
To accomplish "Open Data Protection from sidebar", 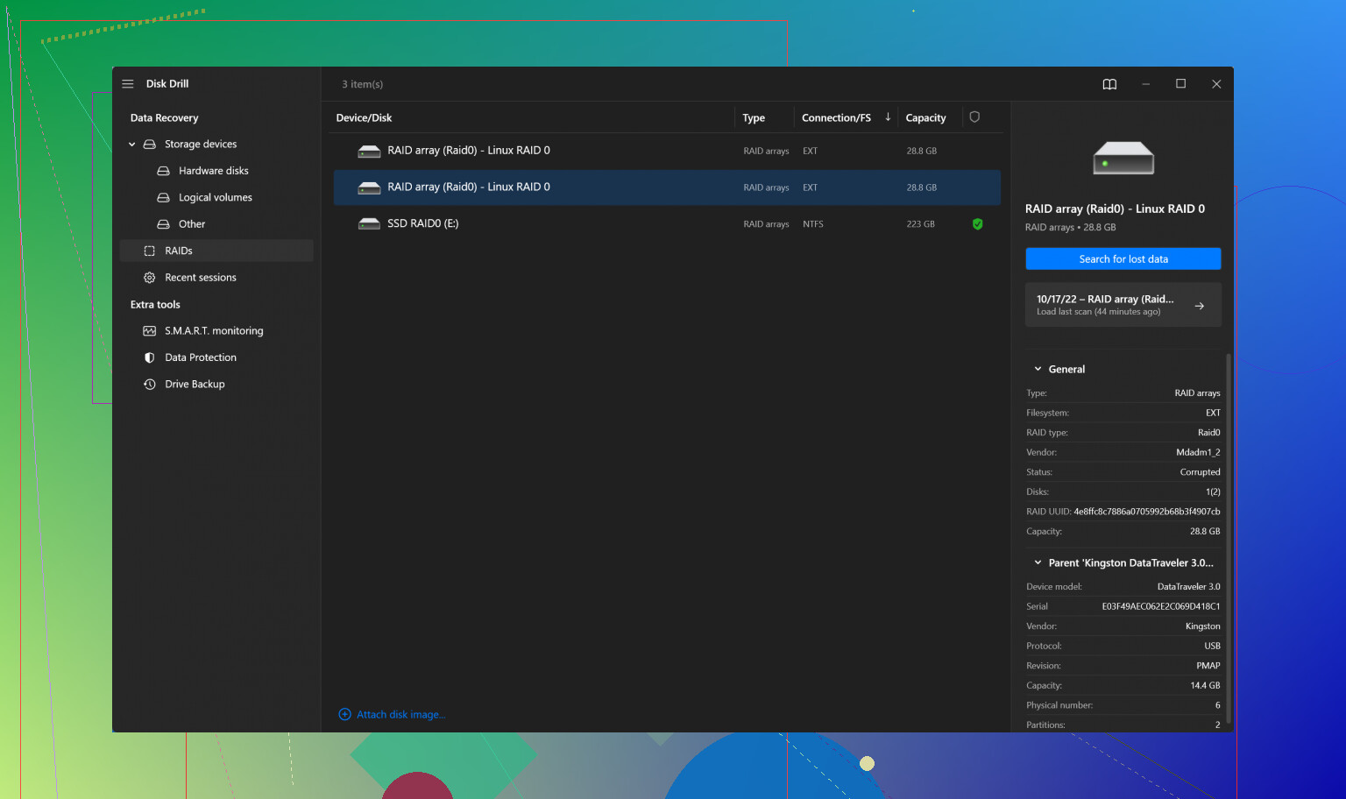I will [x=200, y=357].
